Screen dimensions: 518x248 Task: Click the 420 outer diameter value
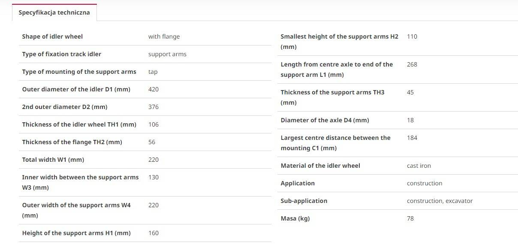click(x=153, y=89)
